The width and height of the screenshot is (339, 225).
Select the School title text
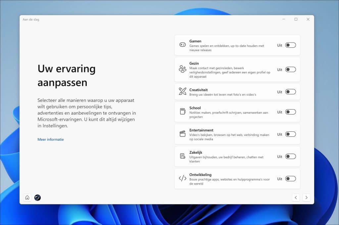click(195, 108)
